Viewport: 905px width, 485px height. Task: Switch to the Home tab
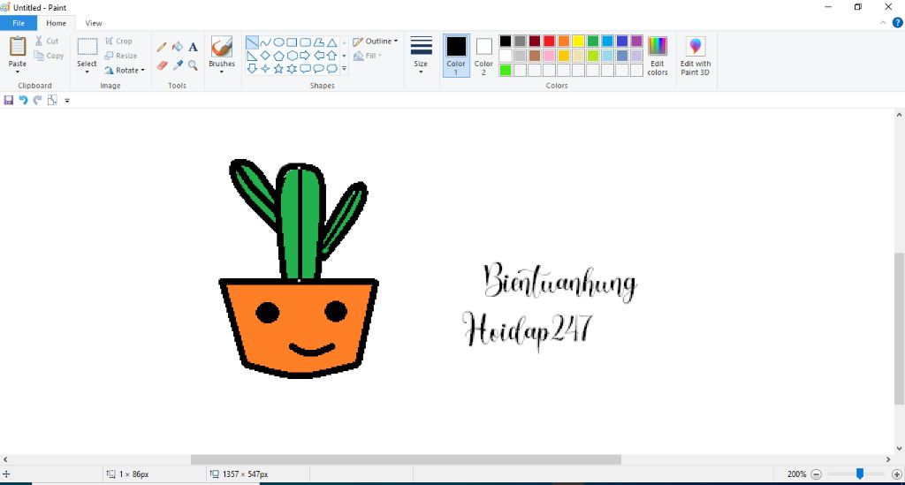click(x=56, y=23)
